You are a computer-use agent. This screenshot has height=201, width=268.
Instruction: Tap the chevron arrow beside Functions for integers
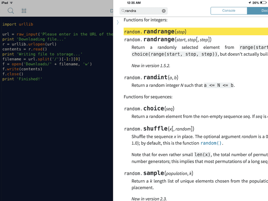118,22
